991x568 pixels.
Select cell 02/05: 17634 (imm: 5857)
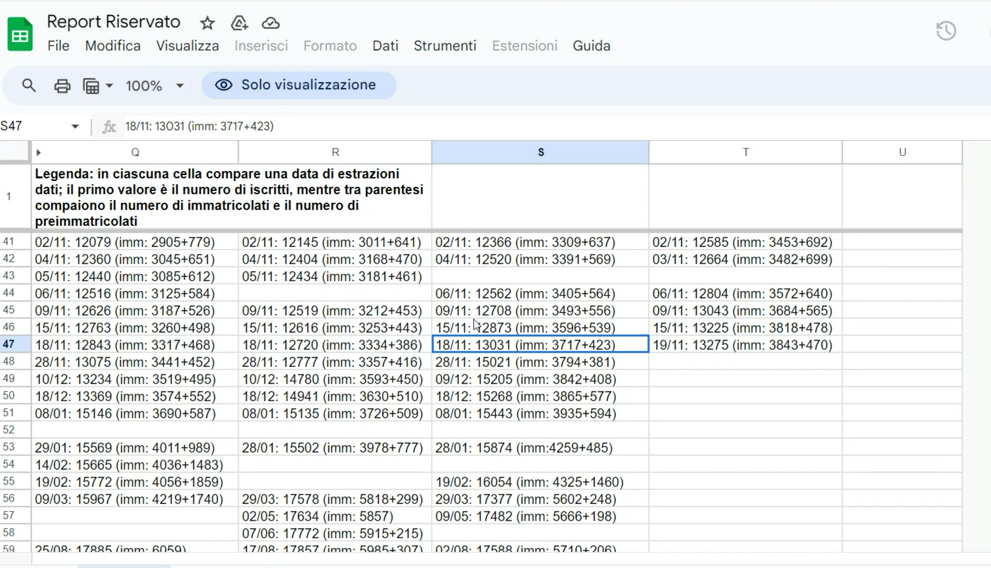(x=335, y=516)
